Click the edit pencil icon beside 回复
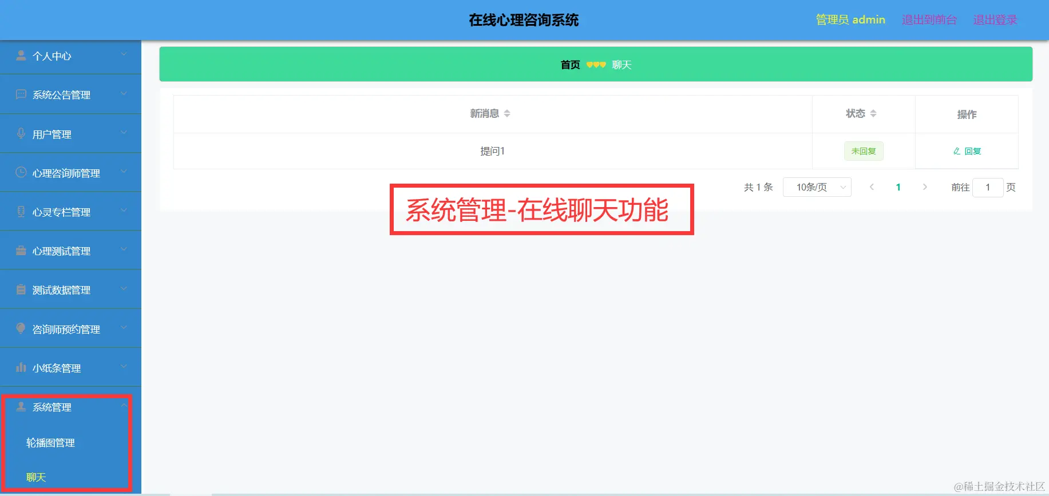Screen dimensions: 1049x496 [957, 151]
